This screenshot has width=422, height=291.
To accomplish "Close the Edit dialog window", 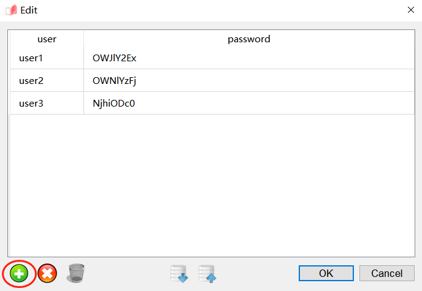I will point(410,10).
